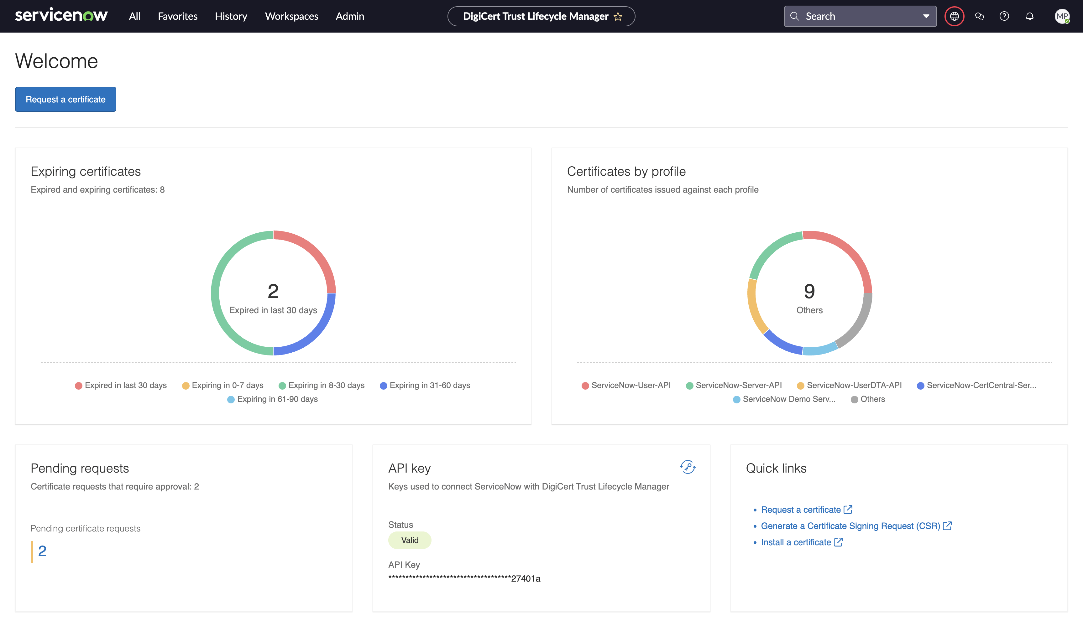Viewport: 1083px width, 627px height.
Task: Click the globe scope picker icon
Action: 954,16
